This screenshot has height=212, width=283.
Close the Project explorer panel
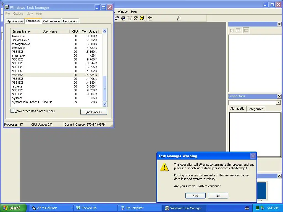click(x=279, y=24)
